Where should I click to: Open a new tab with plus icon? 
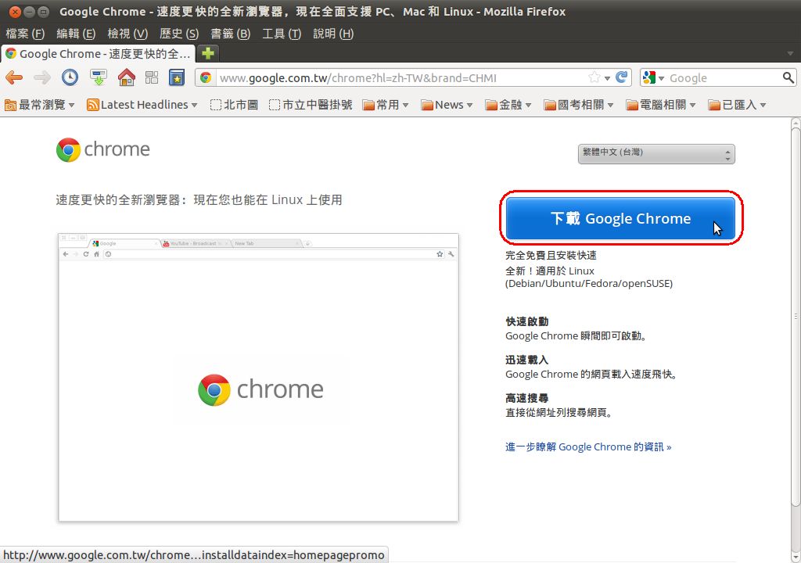(x=207, y=53)
